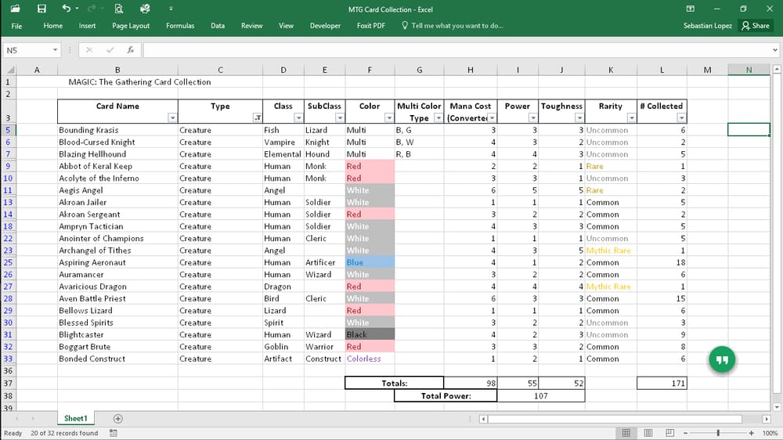This screenshot has height=440, width=783.
Task: Click the Save icon in the quick access toolbar
Action: click(x=41, y=9)
